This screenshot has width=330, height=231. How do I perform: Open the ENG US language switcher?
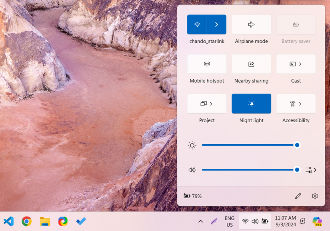click(x=230, y=221)
